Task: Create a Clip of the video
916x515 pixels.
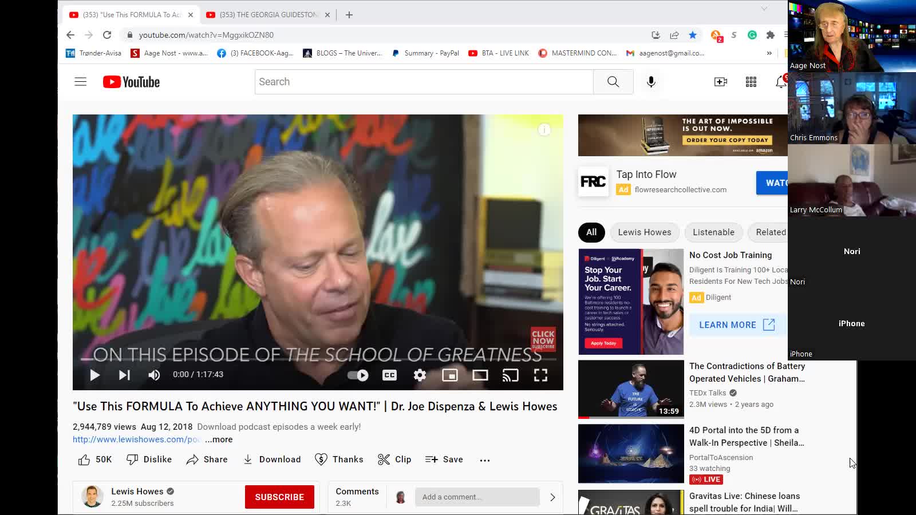Action: (x=394, y=459)
